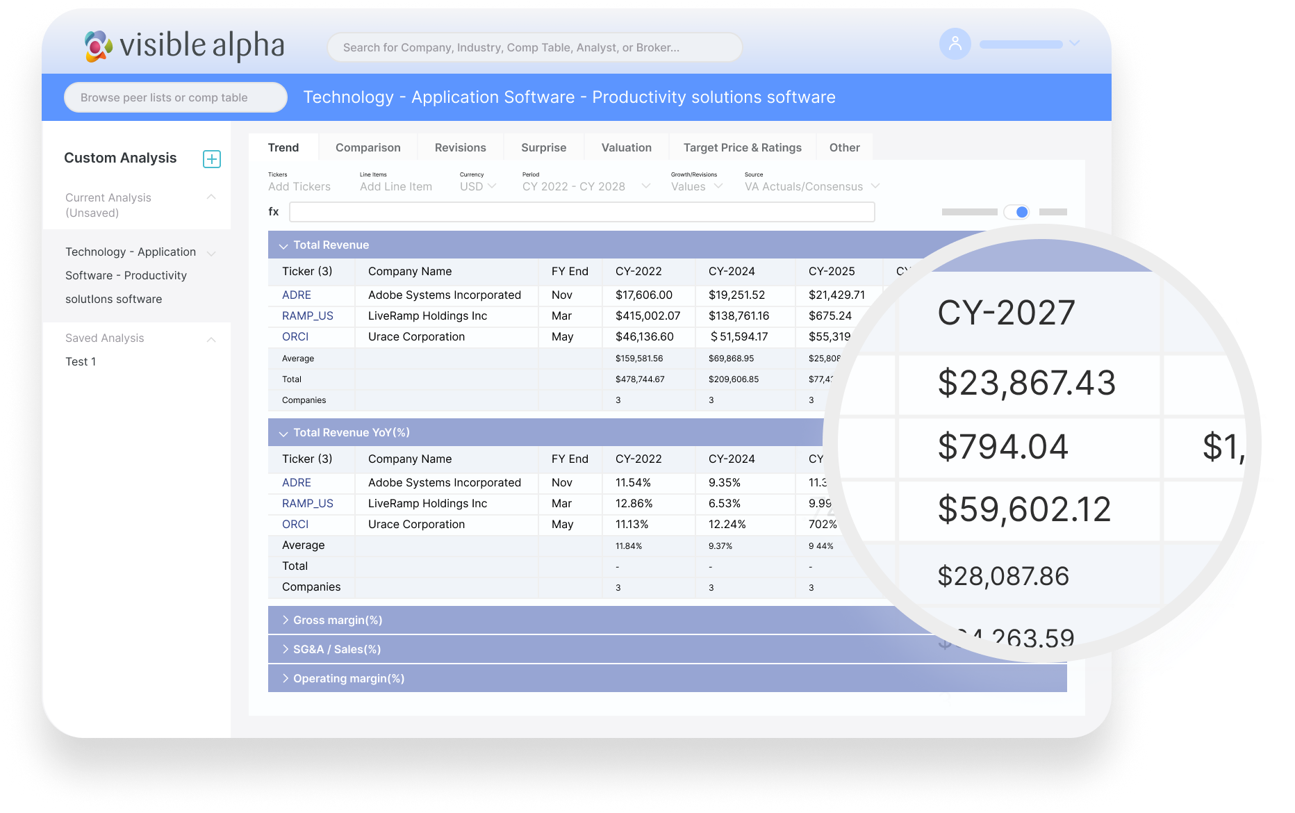Open RAMP_US ticker link in Total Revenue table
This screenshot has height=813, width=1295.
[308, 315]
